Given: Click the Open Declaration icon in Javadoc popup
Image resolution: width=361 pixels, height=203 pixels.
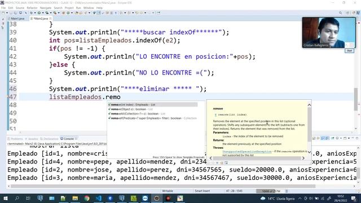Looking at the screenshot, I should 226,163.
